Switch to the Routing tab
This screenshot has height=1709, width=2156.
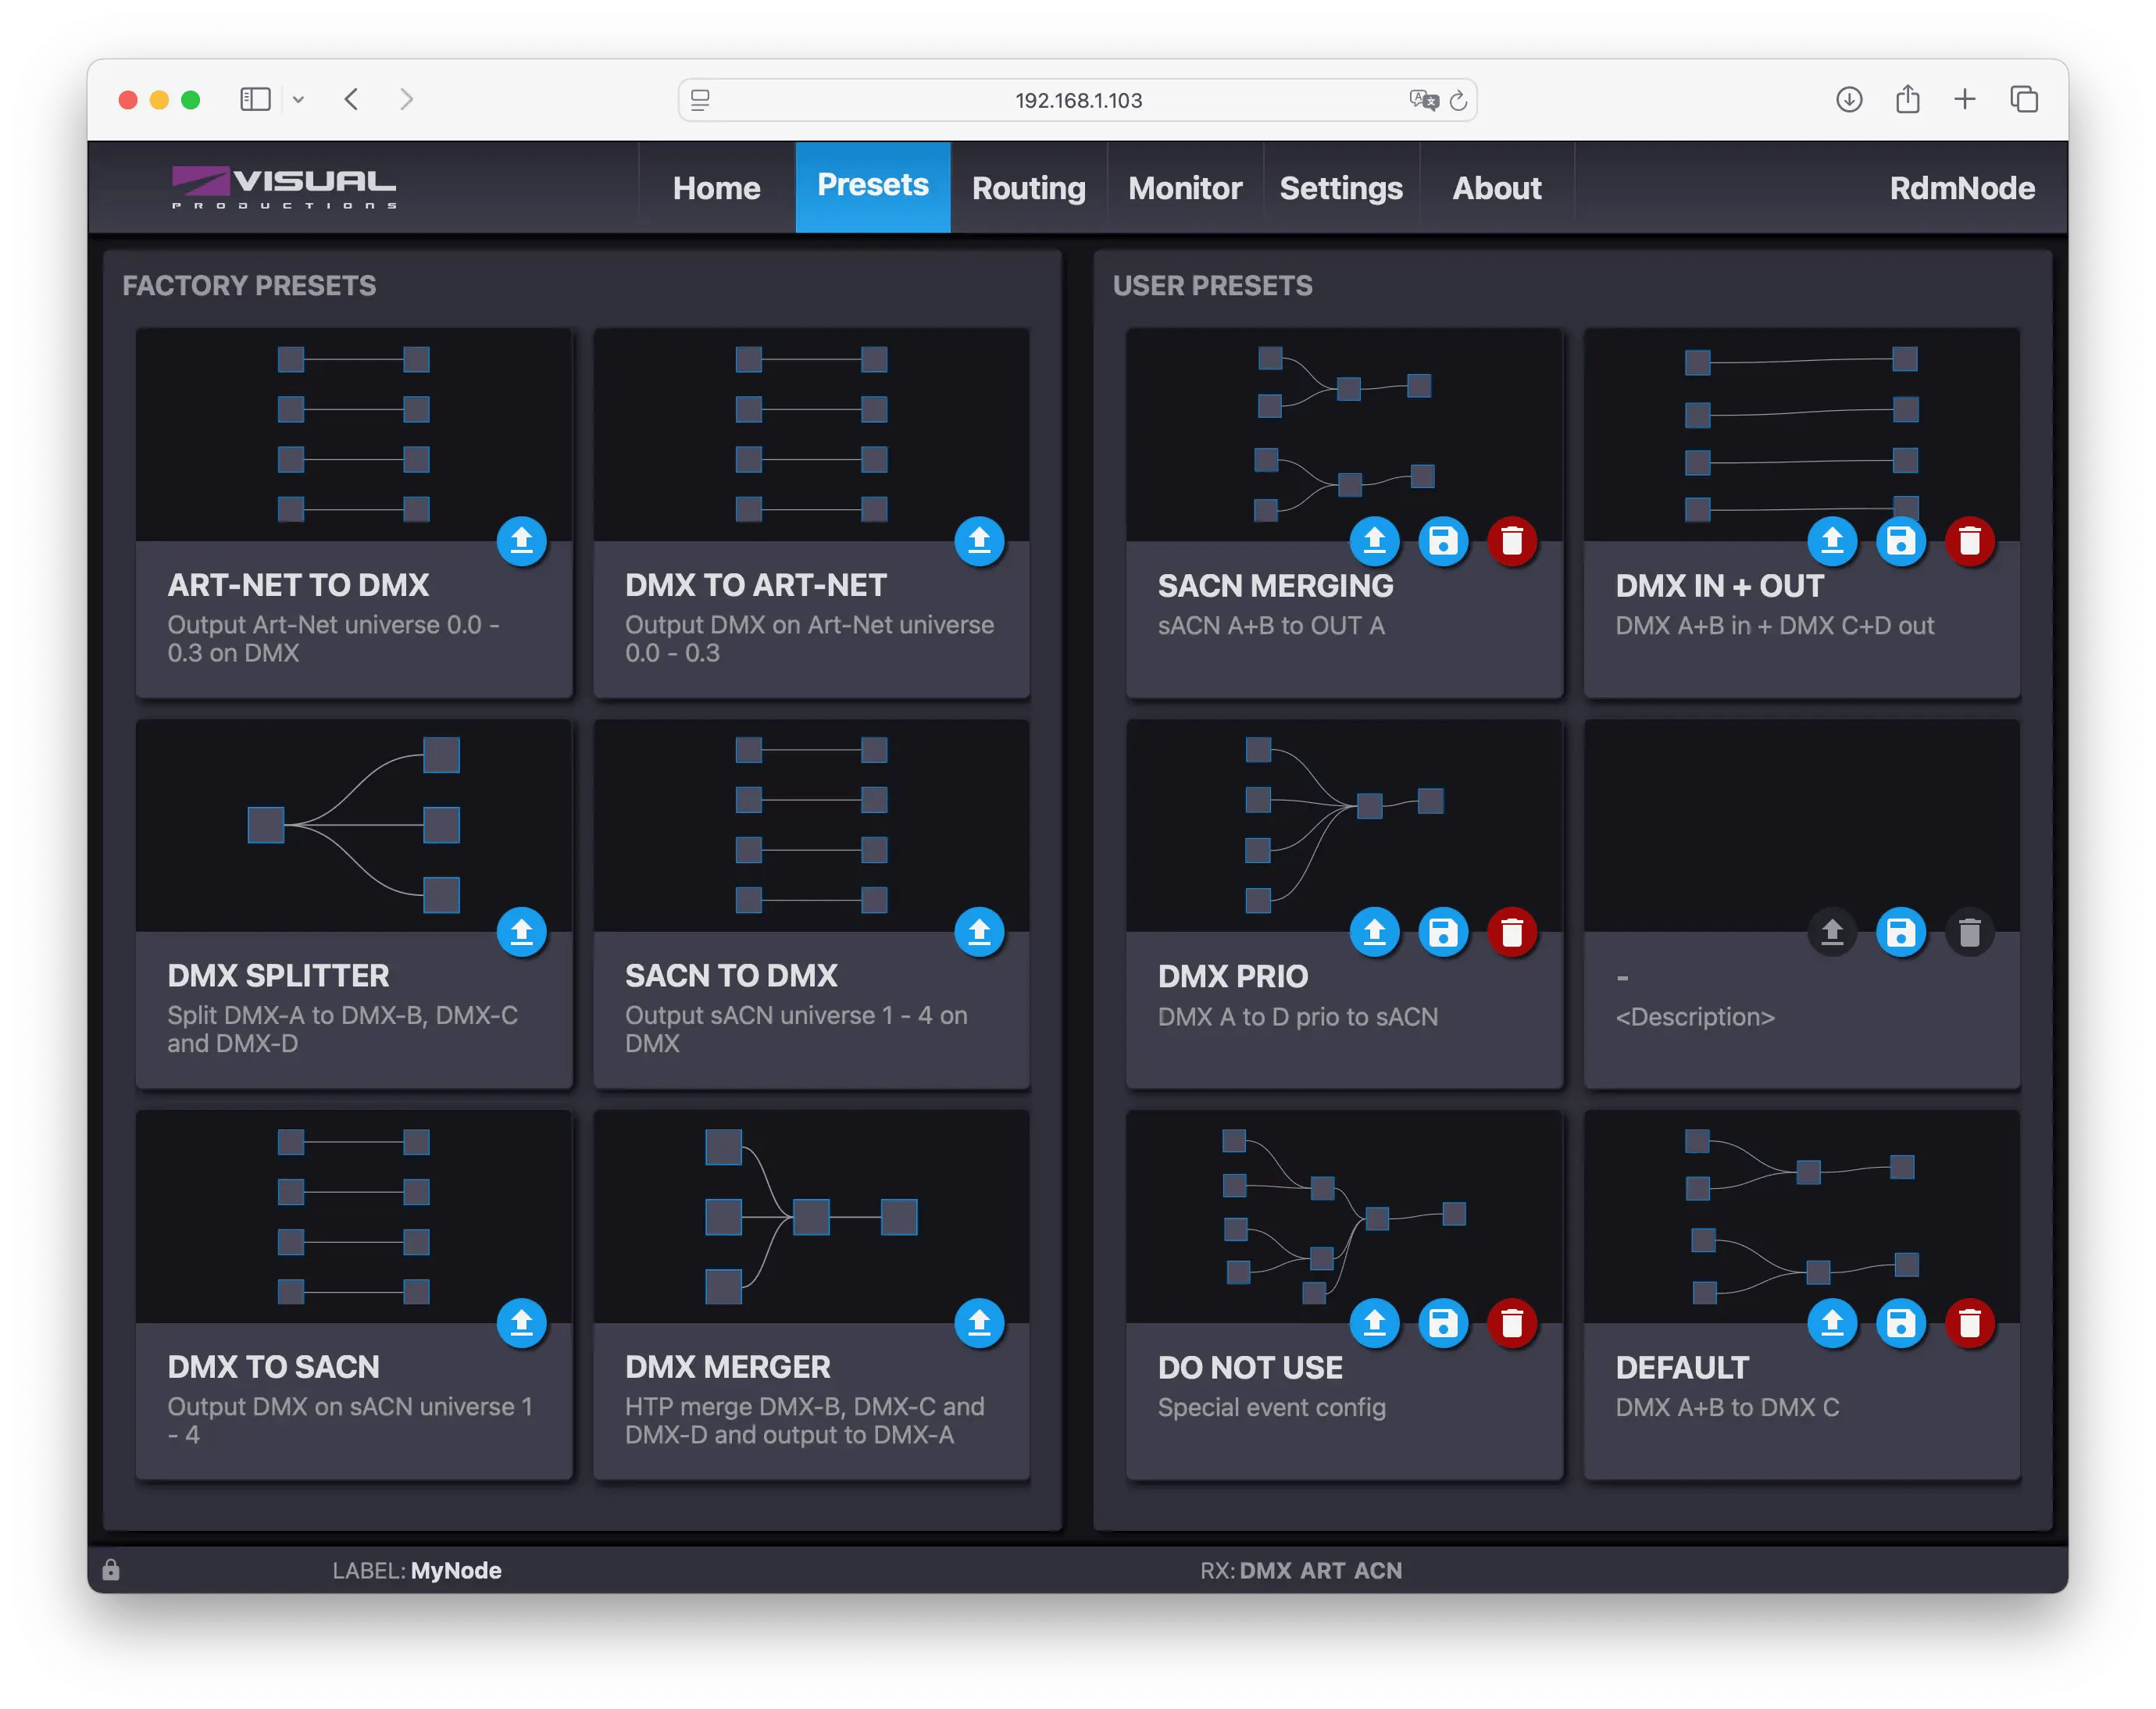(x=1028, y=188)
